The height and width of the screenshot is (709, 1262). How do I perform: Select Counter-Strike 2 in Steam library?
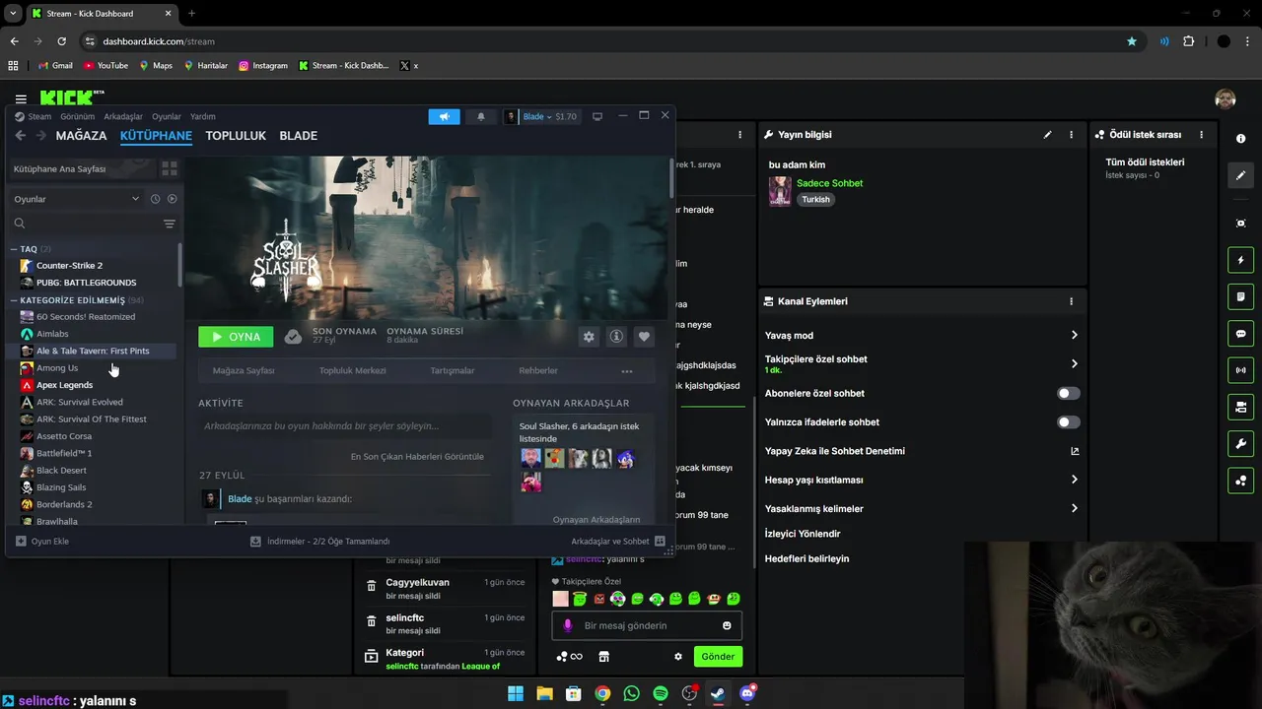click(x=69, y=266)
